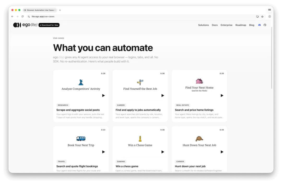Click the satellite dish icon on Analyze Competitors card
This screenshot has height=184, width=282.
click(81, 82)
